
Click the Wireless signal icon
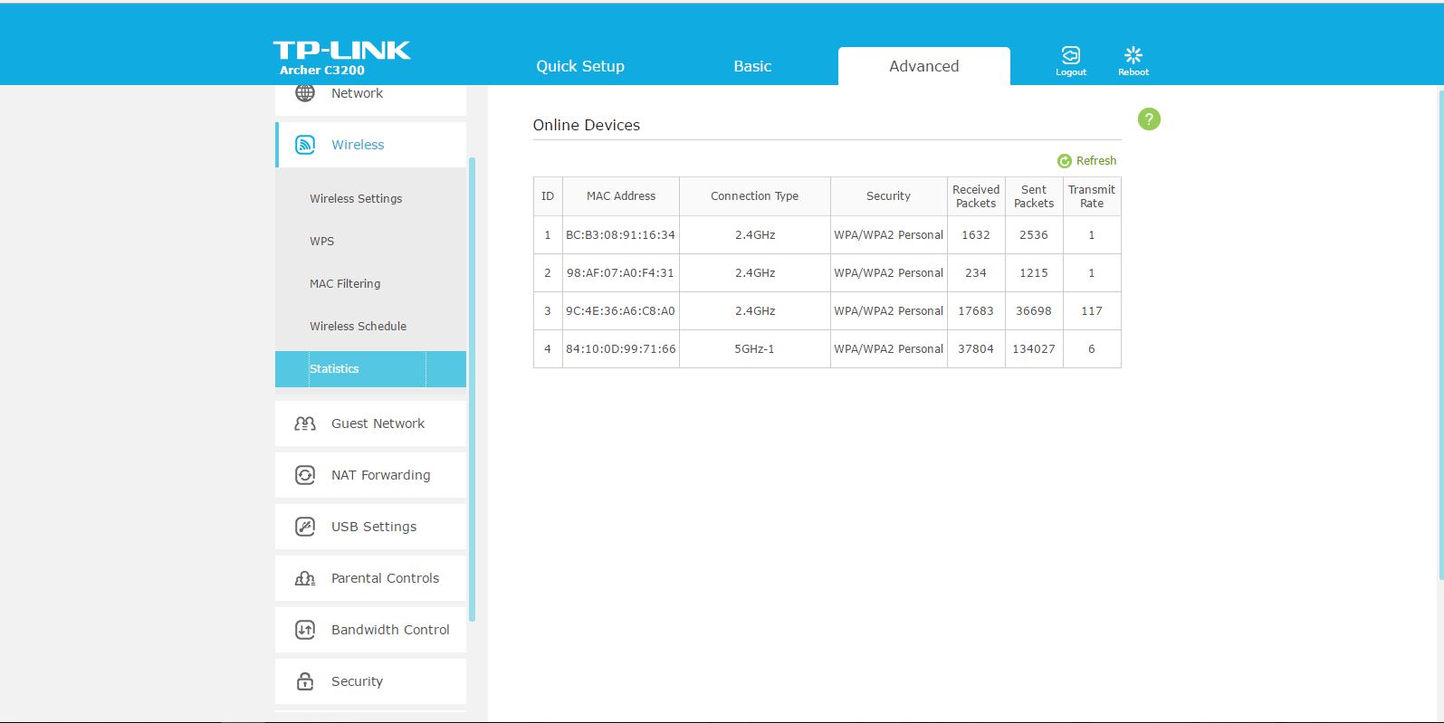[305, 145]
